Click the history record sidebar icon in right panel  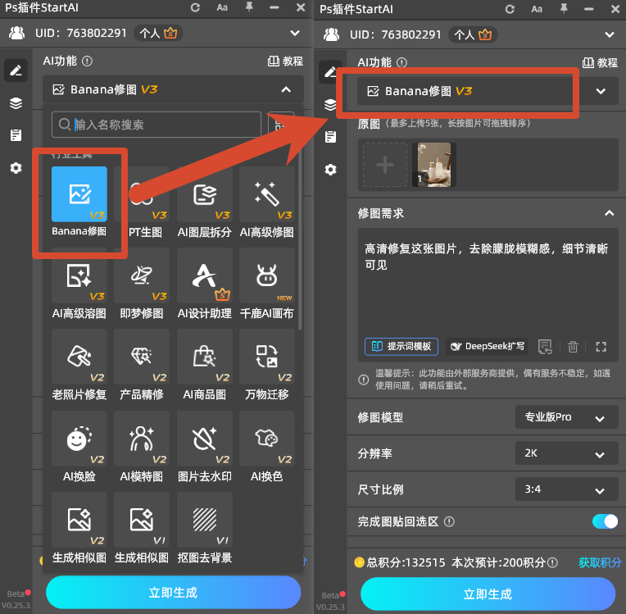tap(330, 137)
